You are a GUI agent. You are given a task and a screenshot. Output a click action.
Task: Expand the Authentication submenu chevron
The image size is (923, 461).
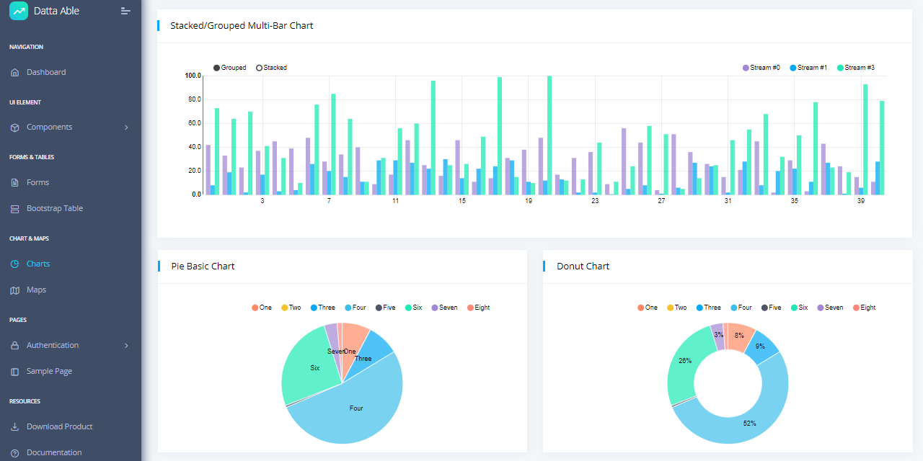pyautogui.click(x=126, y=346)
